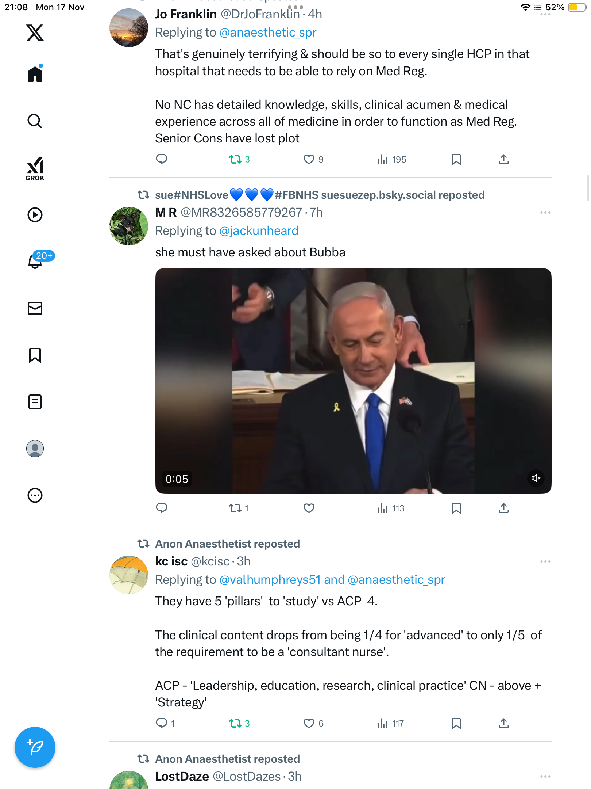Open direct messages envelope icon
The image size is (591, 789).
(35, 308)
